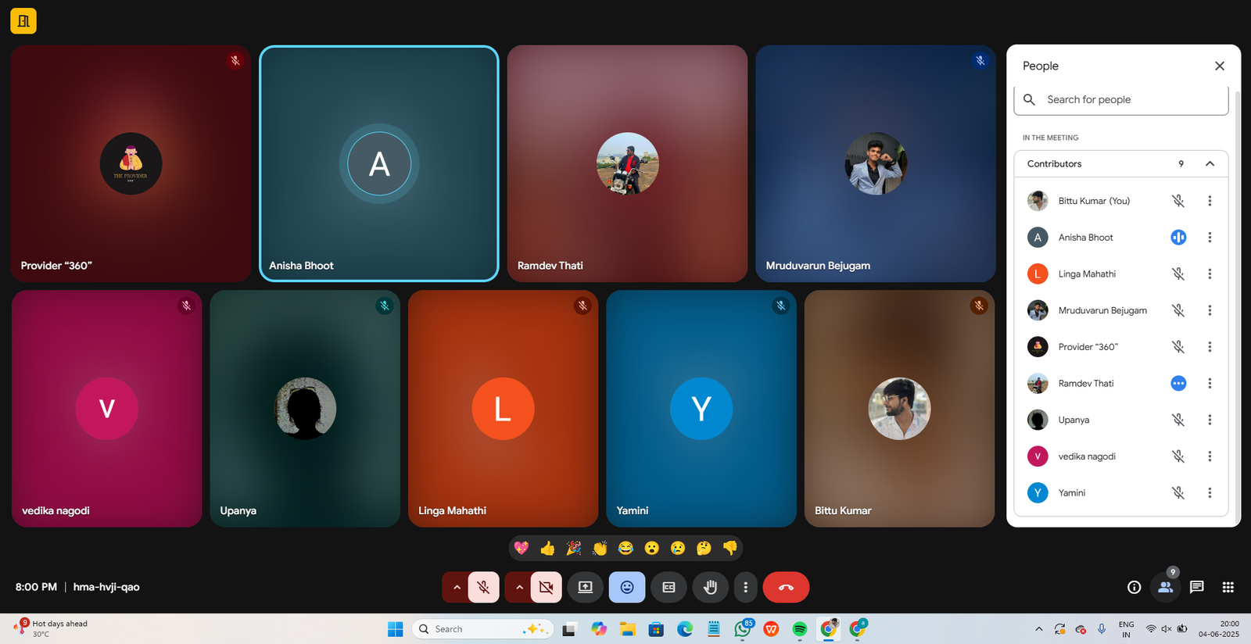Toggle the People panel button
This screenshot has height=644, width=1251.
1165,587
